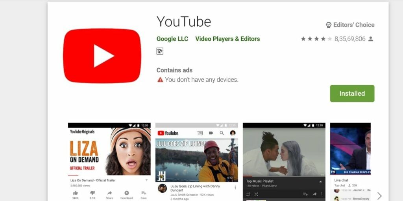
Task: Click the Editors' Choice badge
Action: [x=350, y=25]
